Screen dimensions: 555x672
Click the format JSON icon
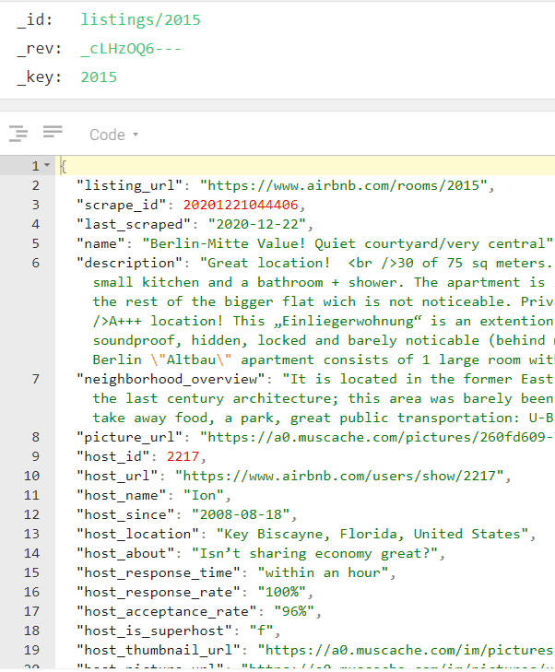[x=18, y=135]
